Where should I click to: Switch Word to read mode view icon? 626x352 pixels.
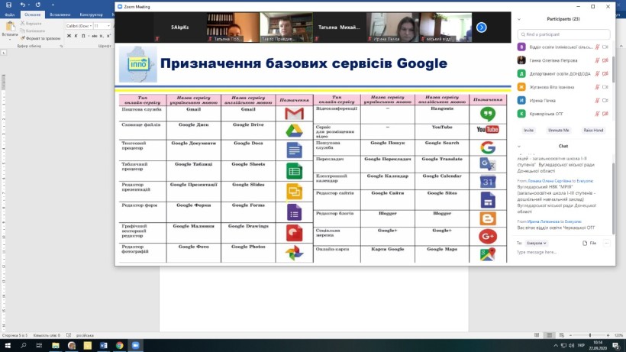[x=537, y=335]
